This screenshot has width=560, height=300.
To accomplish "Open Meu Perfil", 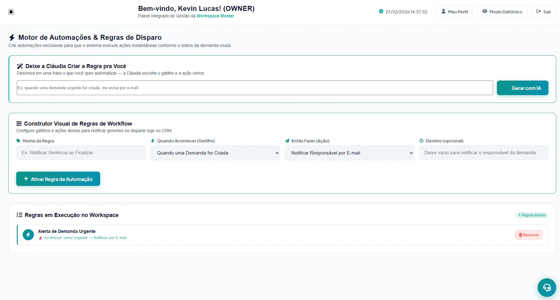I will click(455, 12).
